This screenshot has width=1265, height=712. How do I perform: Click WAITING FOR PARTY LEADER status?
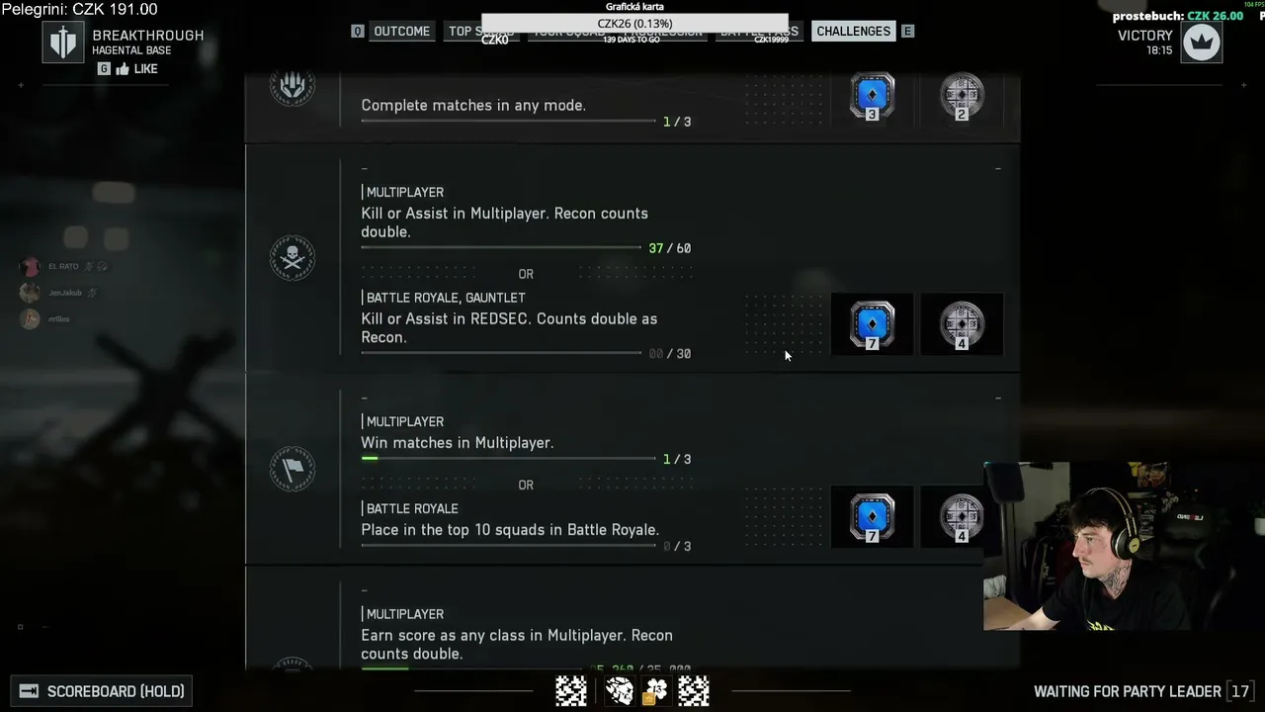click(x=1128, y=691)
